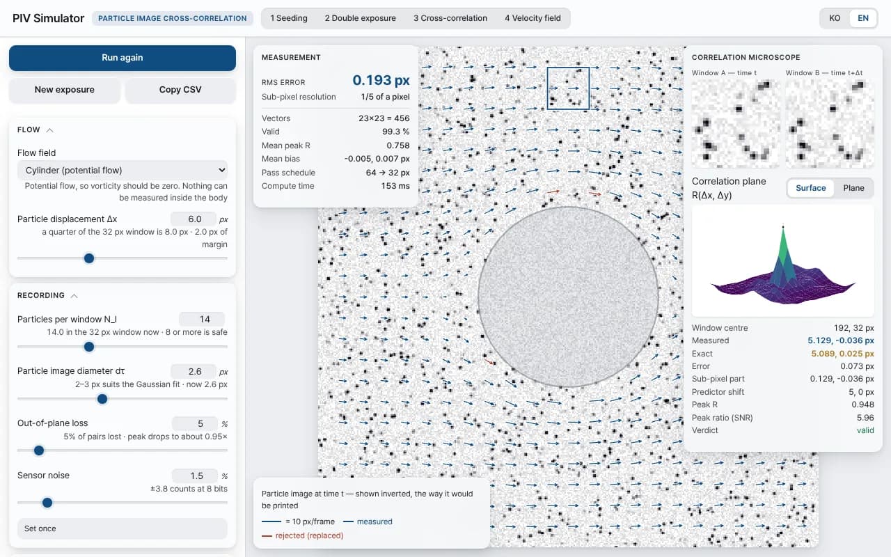This screenshot has width=891, height=557.
Task: Click the PIV Simulator title
Action: pyautogui.click(x=49, y=18)
